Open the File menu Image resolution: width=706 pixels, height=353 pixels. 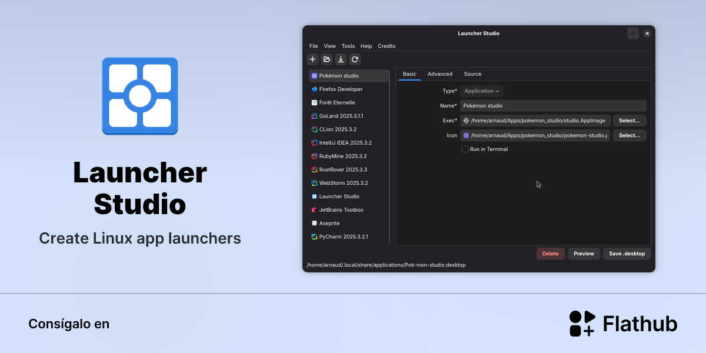click(314, 46)
